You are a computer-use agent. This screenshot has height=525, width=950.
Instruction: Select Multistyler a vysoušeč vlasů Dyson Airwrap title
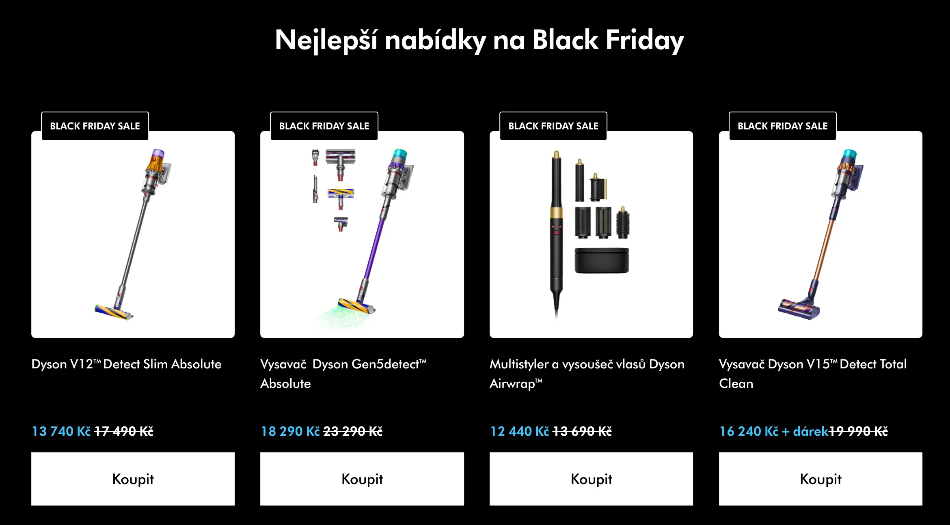click(x=587, y=373)
